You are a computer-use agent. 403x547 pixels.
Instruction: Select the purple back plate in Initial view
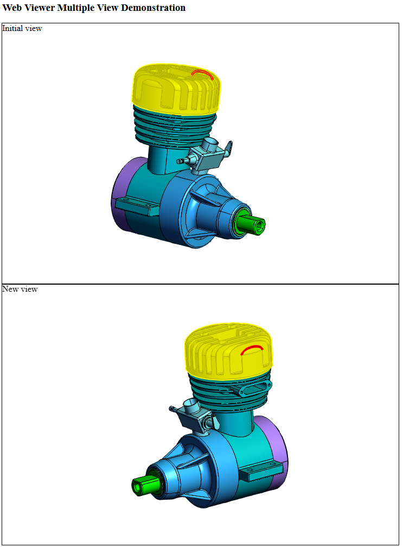[x=120, y=185]
